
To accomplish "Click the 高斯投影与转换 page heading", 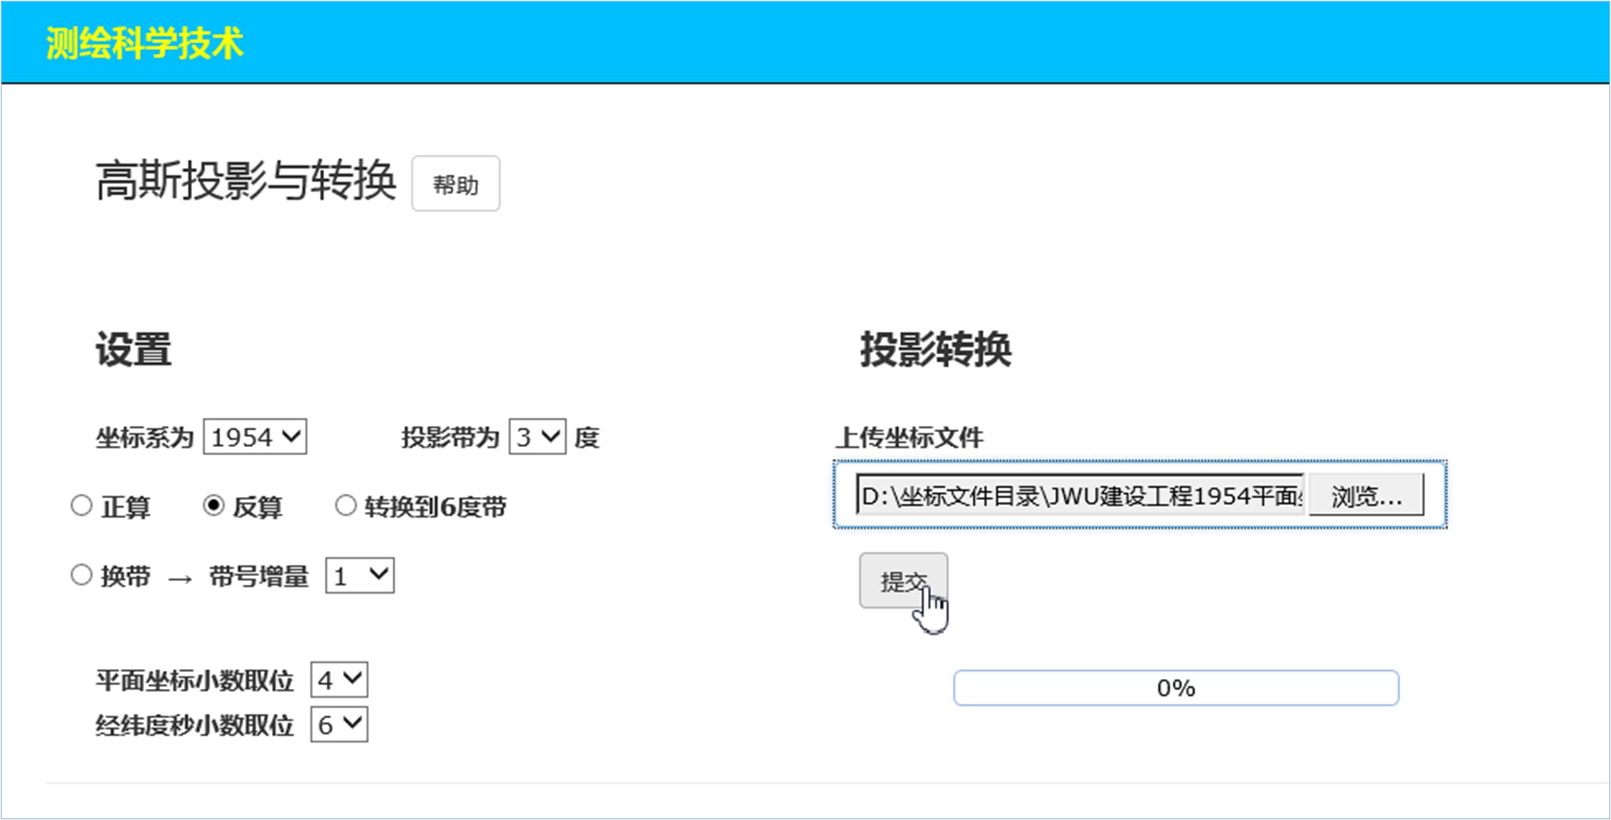I will coord(246,181).
